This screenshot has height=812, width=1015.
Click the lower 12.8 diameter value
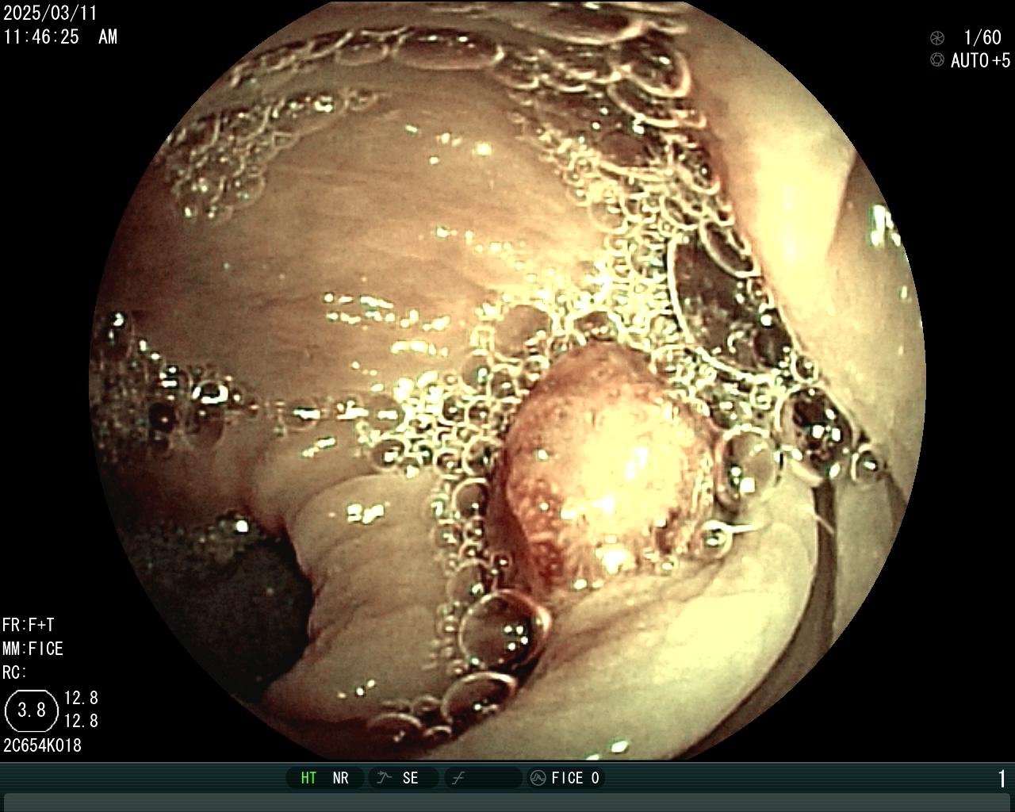[81, 721]
